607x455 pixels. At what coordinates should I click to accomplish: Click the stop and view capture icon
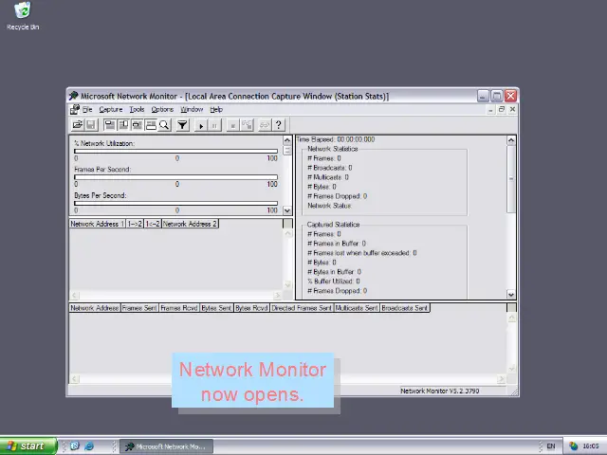(x=247, y=125)
